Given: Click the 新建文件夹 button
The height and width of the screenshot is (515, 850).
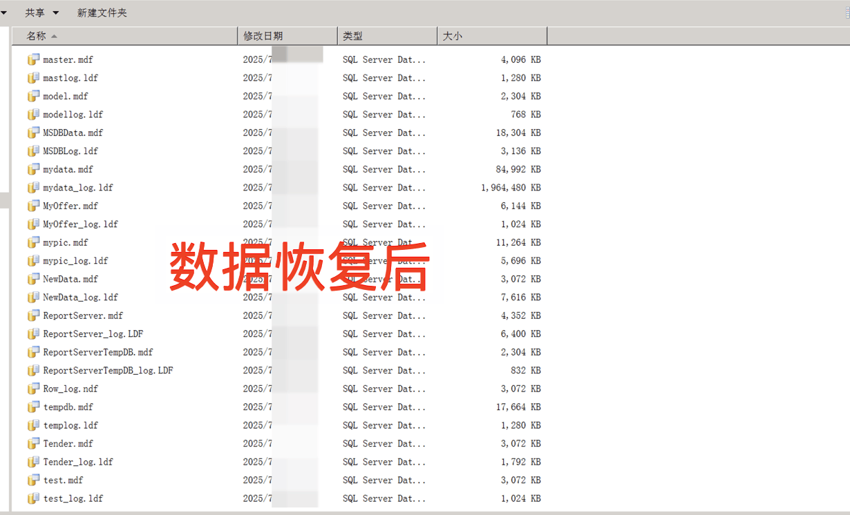Looking at the screenshot, I should (x=102, y=12).
